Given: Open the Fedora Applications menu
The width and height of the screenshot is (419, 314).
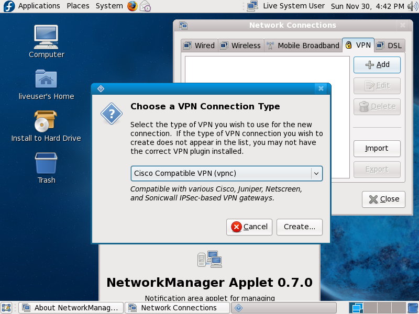Looking at the screenshot, I should coord(31,6).
